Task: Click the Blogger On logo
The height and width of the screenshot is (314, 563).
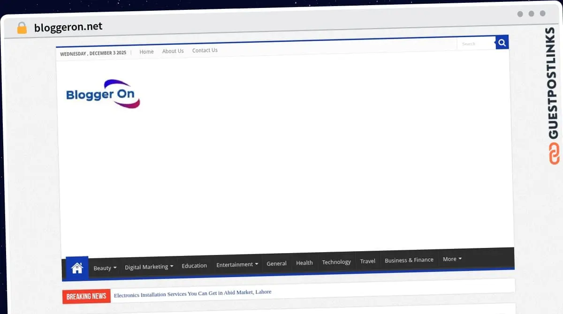Action: [101, 94]
